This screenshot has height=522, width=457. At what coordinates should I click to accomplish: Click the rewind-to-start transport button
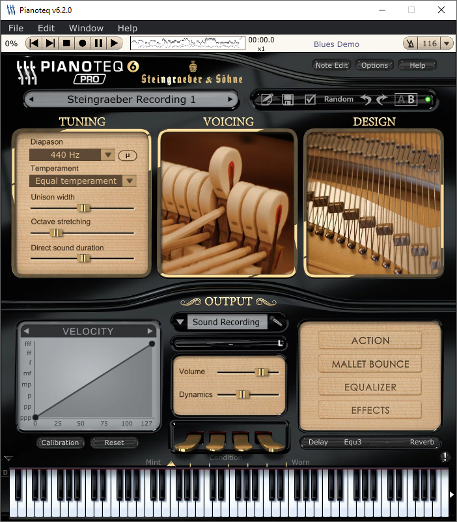point(35,43)
